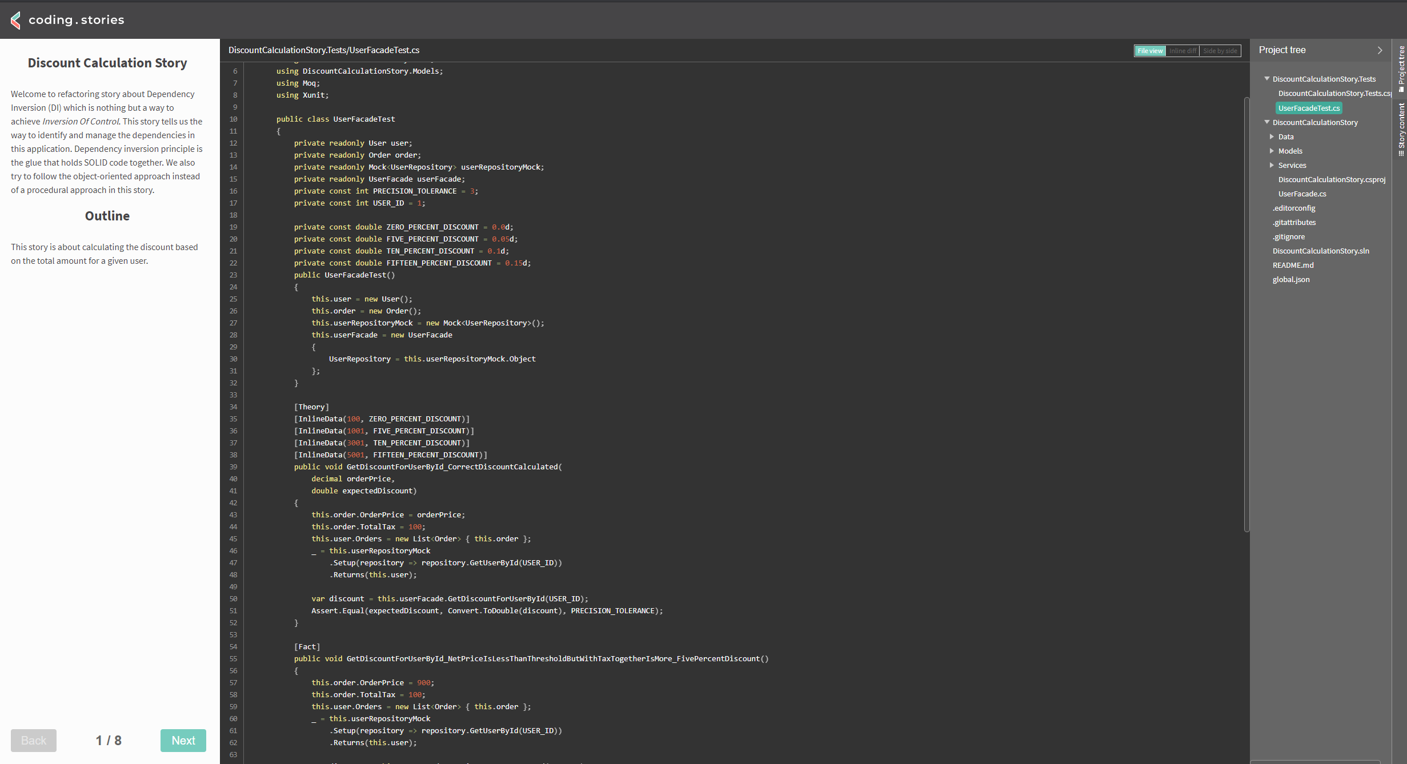Click the Outline heading
The height and width of the screenshot is (764, 1407).
107,216
